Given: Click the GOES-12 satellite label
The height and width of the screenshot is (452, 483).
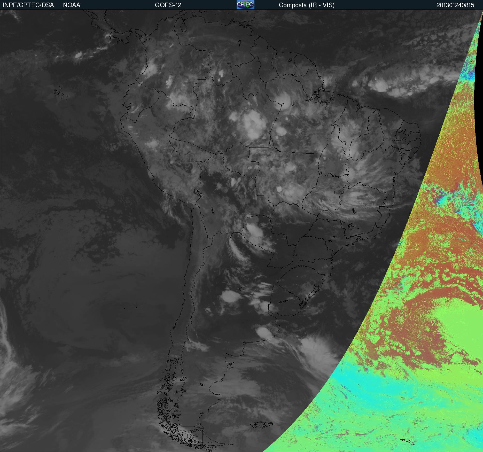Looking at the screenshot, I should click(168, 5).
